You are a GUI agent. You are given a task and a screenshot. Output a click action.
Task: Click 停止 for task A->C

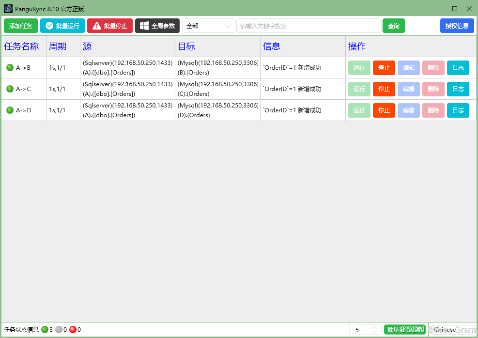click(384, 89)
